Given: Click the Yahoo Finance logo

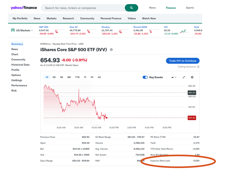Looking at the screenshot, I should point(24,8).
